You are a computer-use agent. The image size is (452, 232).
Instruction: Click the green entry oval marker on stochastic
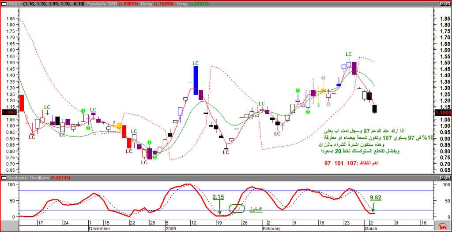click(x=236, y=209)
